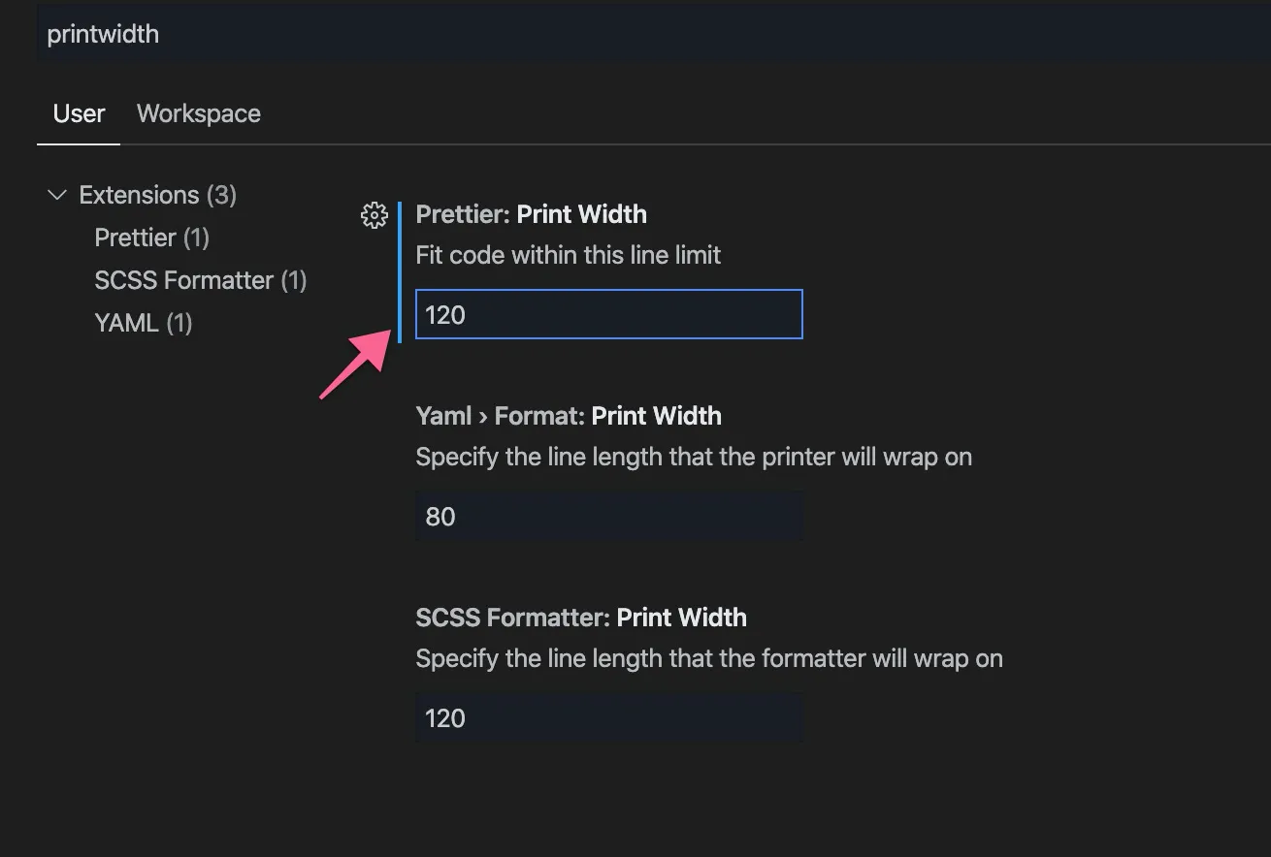This screenshot has height=857, width=1271.
Task: Click the Yaml › Format: Print Width title
Action: point(569,416)
